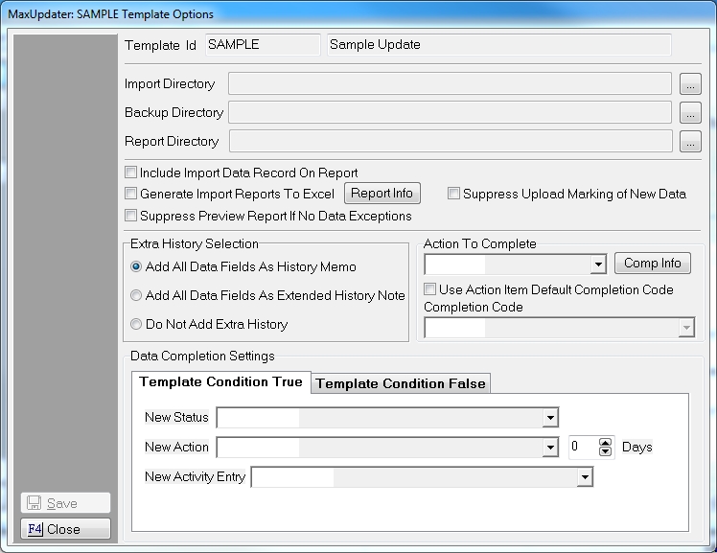The height and width of the screenshot is (553, 717).
Task: Increase the Days spinner value
Action: point(605,443)
